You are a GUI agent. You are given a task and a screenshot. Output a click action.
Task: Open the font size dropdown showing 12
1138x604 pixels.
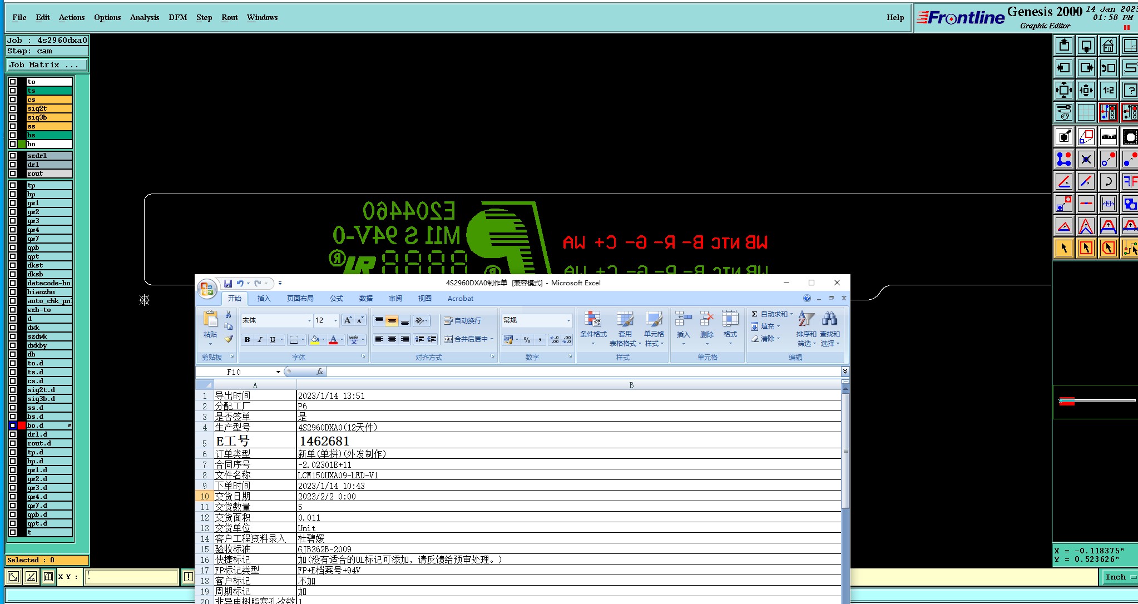coord(335,320)
